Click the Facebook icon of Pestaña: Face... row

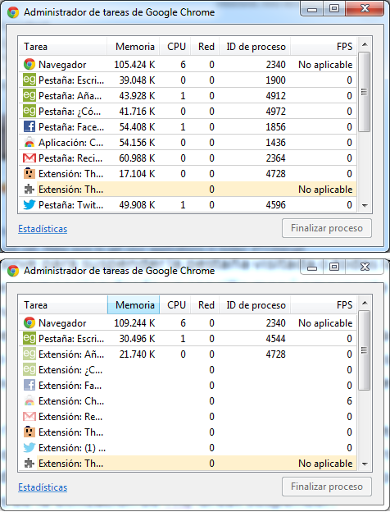pos(29,126)
